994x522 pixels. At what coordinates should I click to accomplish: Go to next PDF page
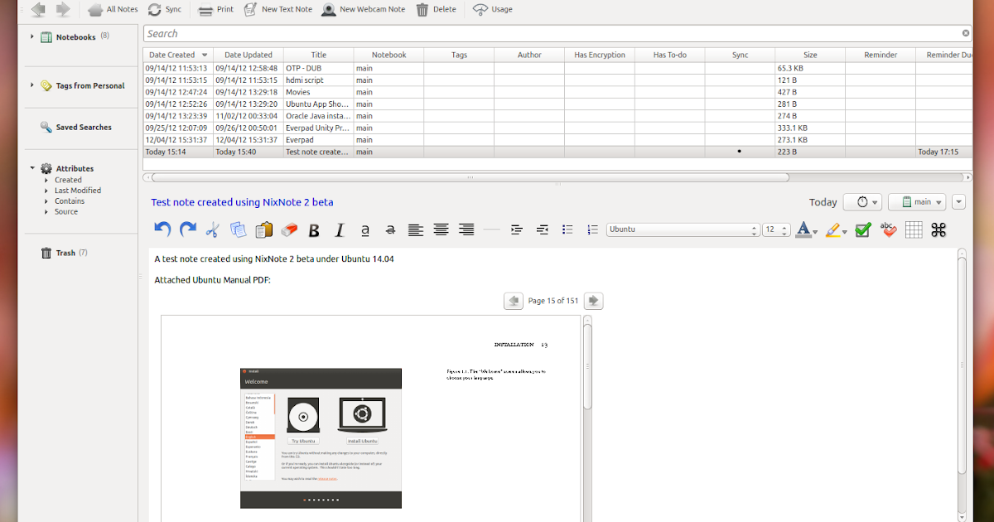point(593,301)
